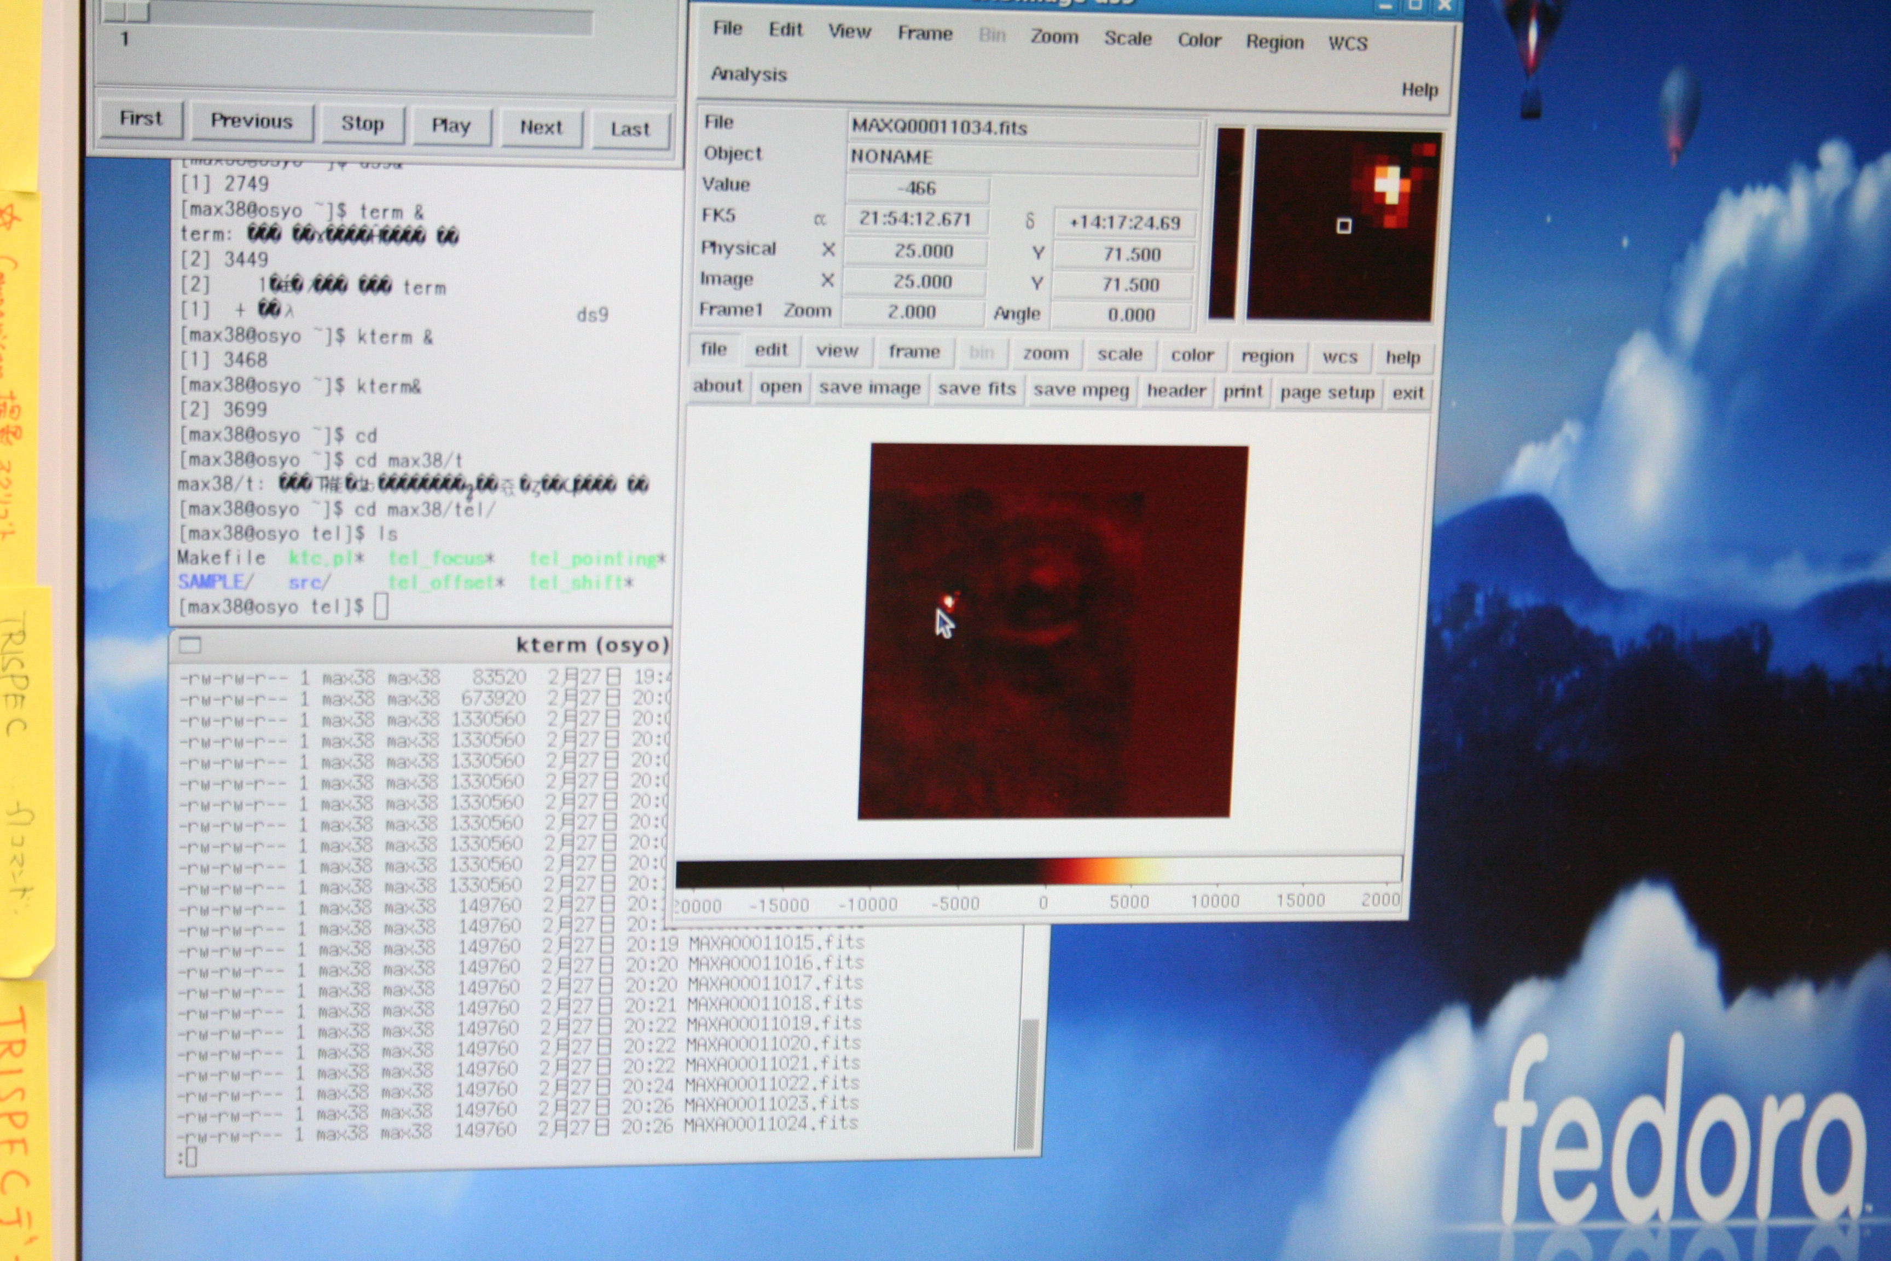The image size is (1891, 1261).
Task: Click MAXA00011015.fits in the file listing
Action: point(776,942)
